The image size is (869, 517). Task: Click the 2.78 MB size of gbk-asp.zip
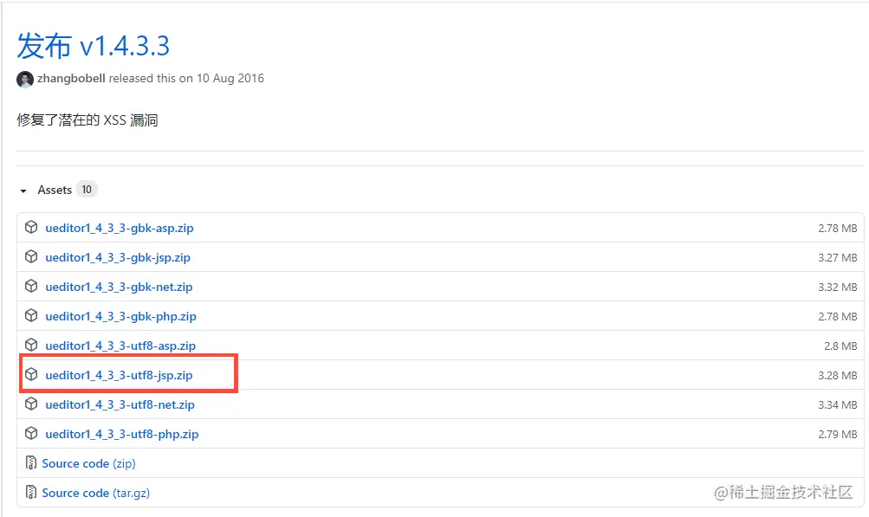(838, 228)
